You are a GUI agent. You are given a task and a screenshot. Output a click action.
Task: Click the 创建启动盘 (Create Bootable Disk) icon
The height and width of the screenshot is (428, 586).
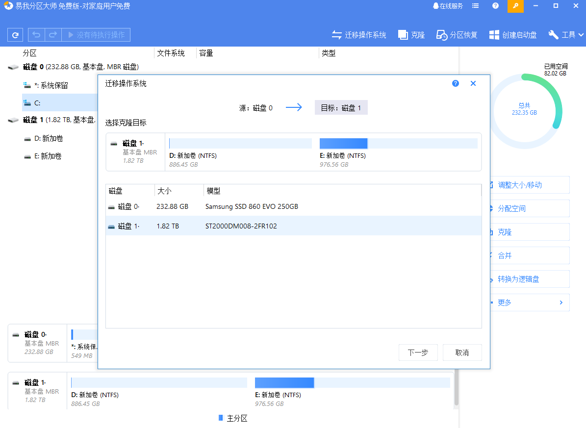click(494, 35)
